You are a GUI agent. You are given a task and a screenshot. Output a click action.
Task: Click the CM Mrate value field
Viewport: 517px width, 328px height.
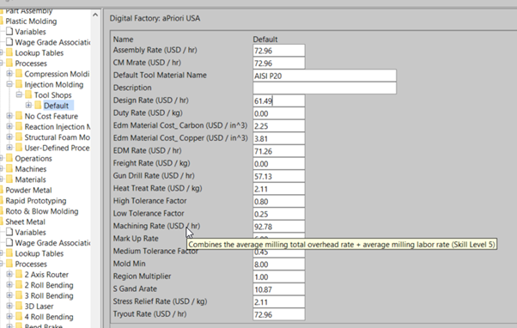point(279,63)
